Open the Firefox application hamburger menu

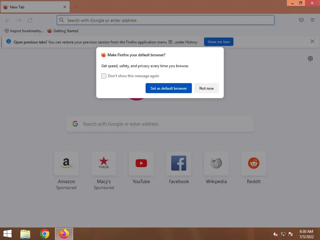tap(312, 20)
